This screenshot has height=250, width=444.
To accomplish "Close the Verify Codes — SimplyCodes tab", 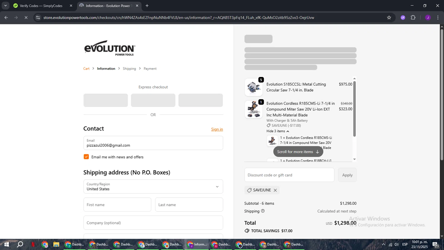I will (x=71, y=6).
